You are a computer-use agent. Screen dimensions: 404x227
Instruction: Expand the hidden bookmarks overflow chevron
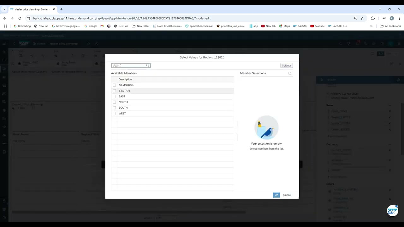(371, 26)
